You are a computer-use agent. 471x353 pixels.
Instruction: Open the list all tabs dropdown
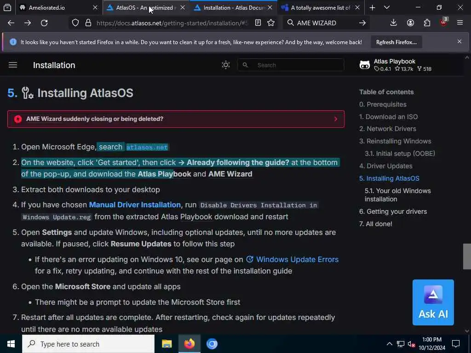pyautogui.click(x=387, y=7)
